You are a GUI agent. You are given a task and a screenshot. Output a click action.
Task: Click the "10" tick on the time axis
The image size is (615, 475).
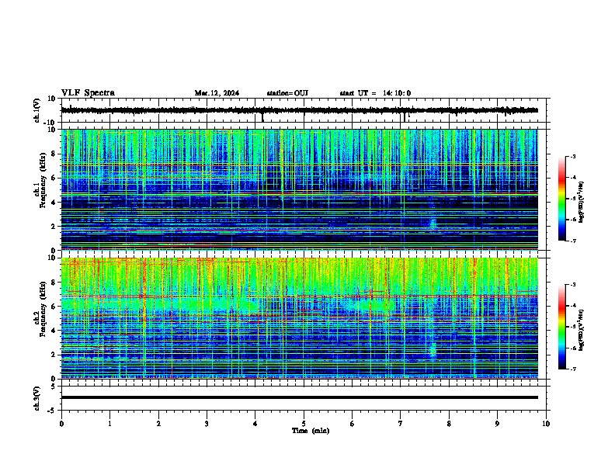tap(546, 424)
